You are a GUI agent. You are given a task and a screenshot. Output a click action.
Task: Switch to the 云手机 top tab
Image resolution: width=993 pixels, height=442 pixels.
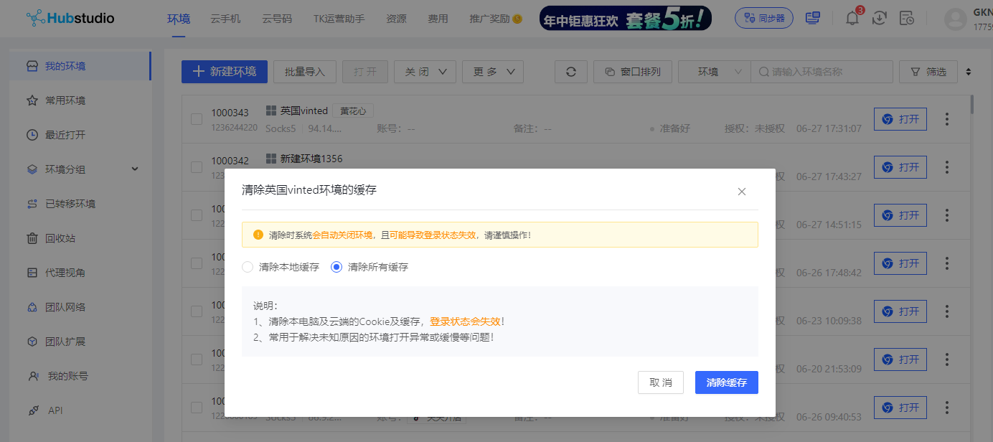pyautogui.click(x=226, y=19)
